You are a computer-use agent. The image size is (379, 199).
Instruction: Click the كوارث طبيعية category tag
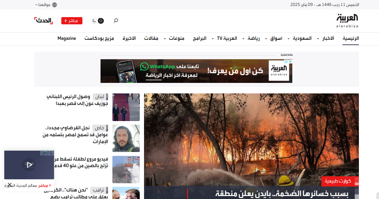[x=338, y=181]
